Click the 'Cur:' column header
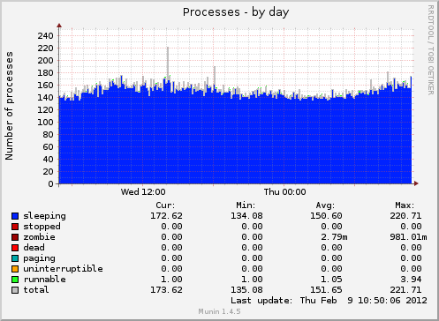439x321 pixels. tap(165, 205)
